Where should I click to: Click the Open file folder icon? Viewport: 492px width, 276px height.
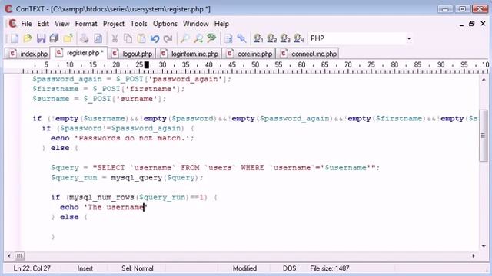pyautogui.click(x=28, y=38)
